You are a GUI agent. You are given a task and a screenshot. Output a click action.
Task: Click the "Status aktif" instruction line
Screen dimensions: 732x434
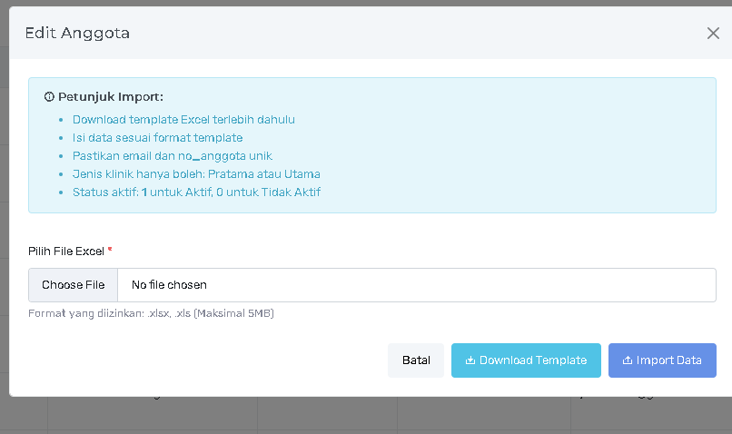(x=196, y=192)
